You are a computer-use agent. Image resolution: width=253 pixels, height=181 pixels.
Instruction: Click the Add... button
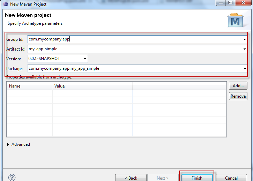coord(238,86)
